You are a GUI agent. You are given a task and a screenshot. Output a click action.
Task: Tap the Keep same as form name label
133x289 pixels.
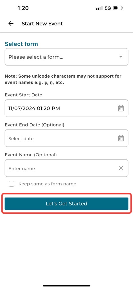47,184
